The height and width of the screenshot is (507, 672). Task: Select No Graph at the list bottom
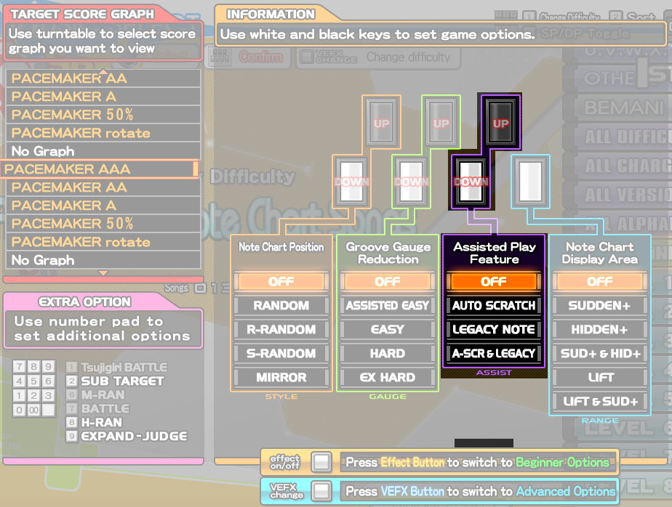[103, 260]
